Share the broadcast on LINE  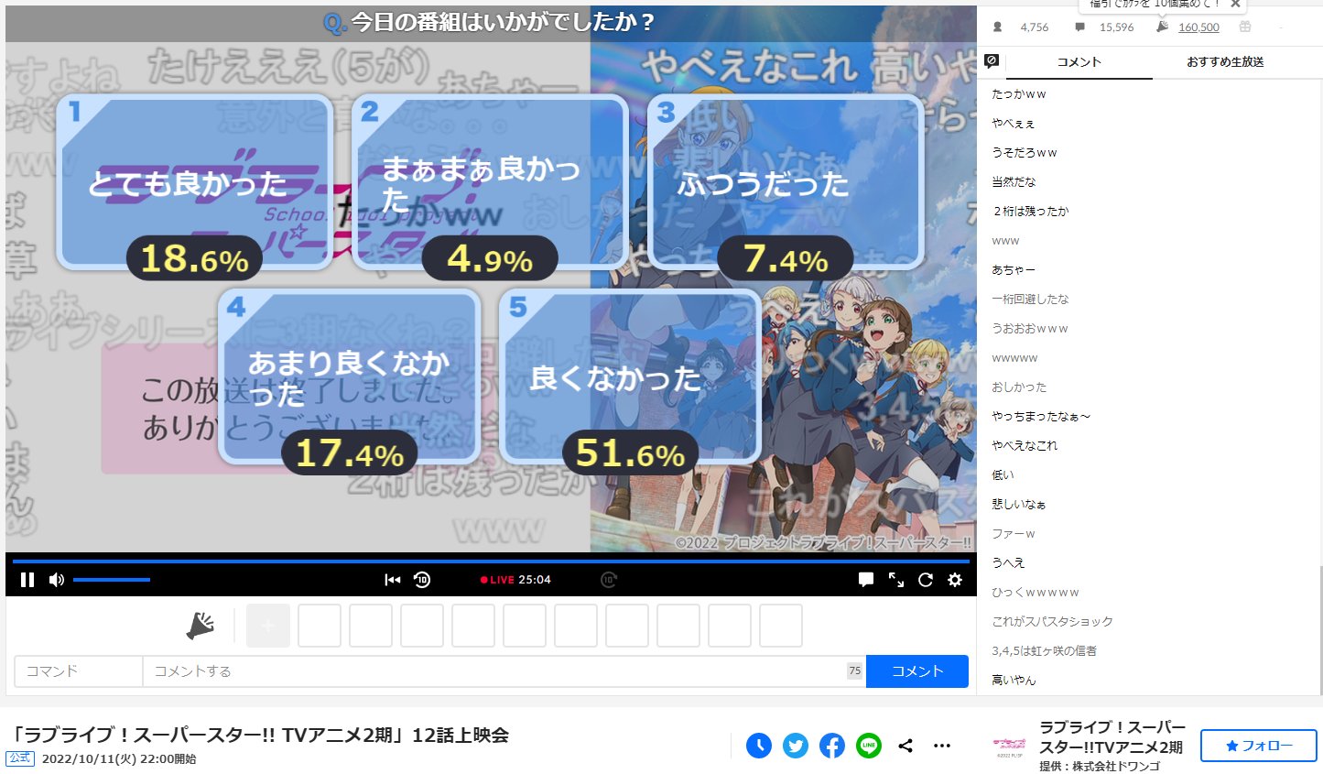pyautogui.click(x=869, y=746)
